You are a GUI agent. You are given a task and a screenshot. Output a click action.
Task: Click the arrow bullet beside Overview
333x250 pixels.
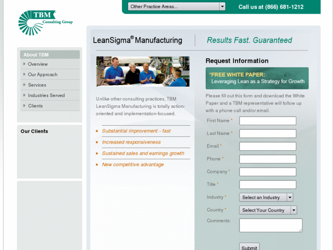[24, 64]
